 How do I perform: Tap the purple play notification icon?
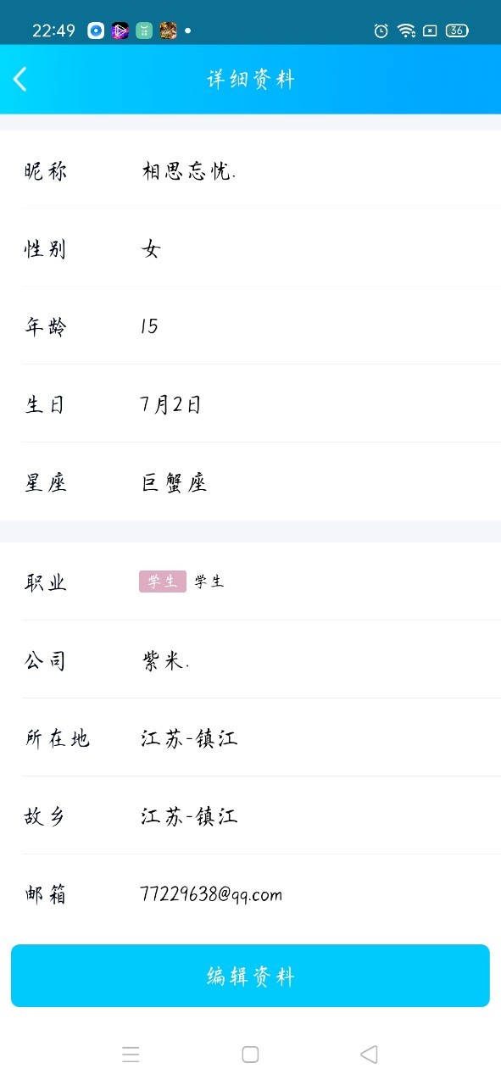pos(120,31)
